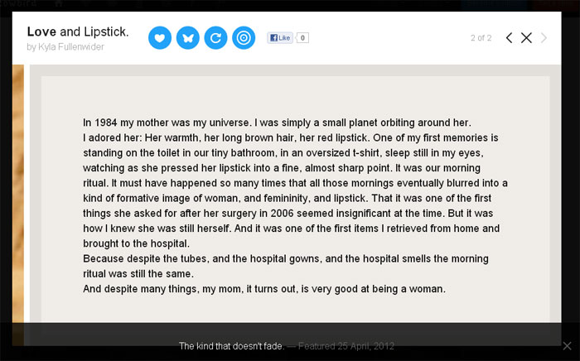Click the circular refresh arrow icon
The width and height of the screenshot is (580, 361).
click(215, 37)
